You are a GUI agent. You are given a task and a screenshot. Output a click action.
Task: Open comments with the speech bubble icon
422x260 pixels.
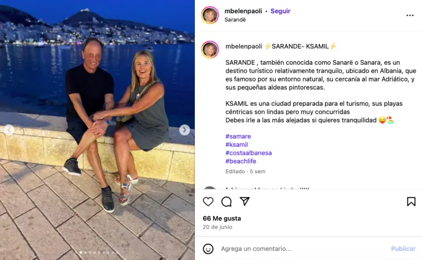(227, 202)
